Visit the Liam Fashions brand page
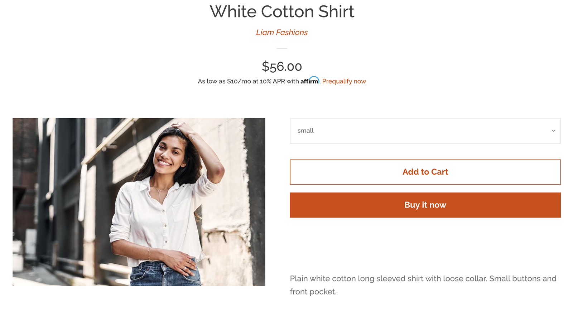This screenshot has height=322, width=573. tap(281, 32)
